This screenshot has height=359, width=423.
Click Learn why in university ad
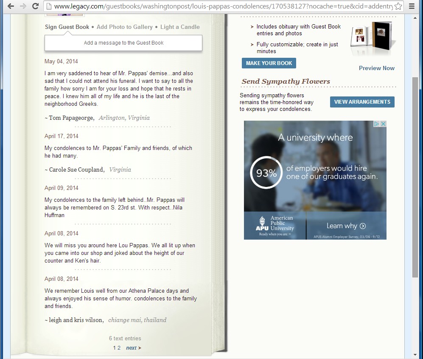tap(346, 226)
